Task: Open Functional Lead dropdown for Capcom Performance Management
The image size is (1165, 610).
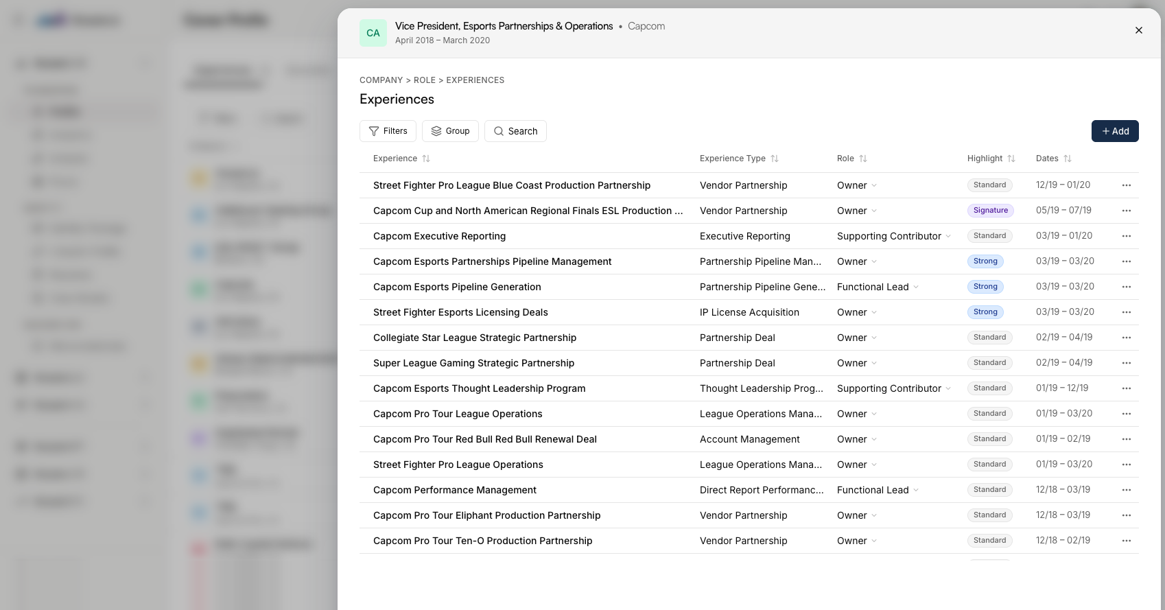Action: pos(878,490)
